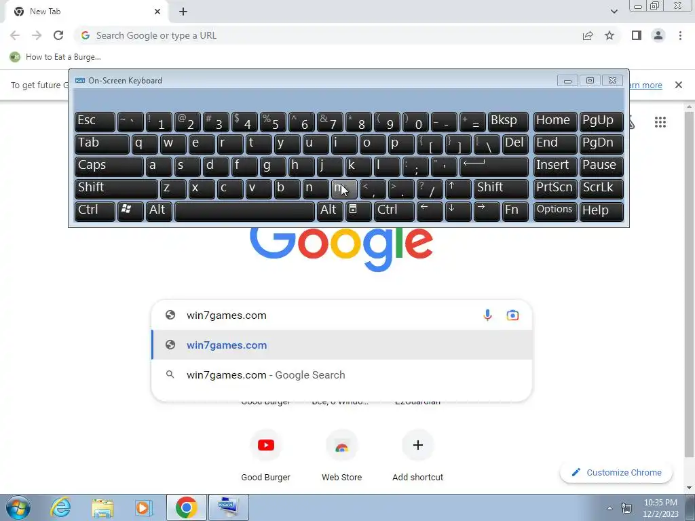The image size is (695, 521).
Task: Share this page icon in address bar
Action: (588, 35)
